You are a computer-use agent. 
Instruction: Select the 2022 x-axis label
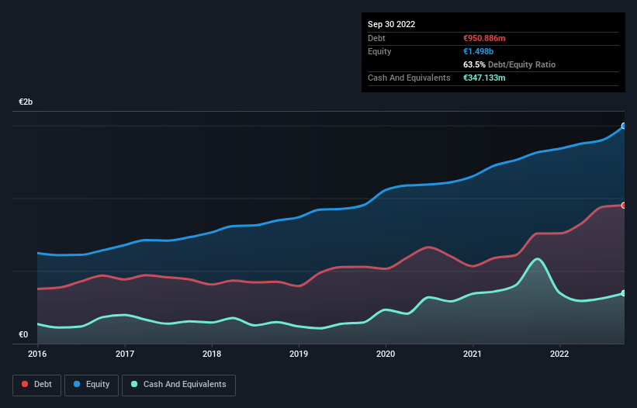(x=559, y=354)
